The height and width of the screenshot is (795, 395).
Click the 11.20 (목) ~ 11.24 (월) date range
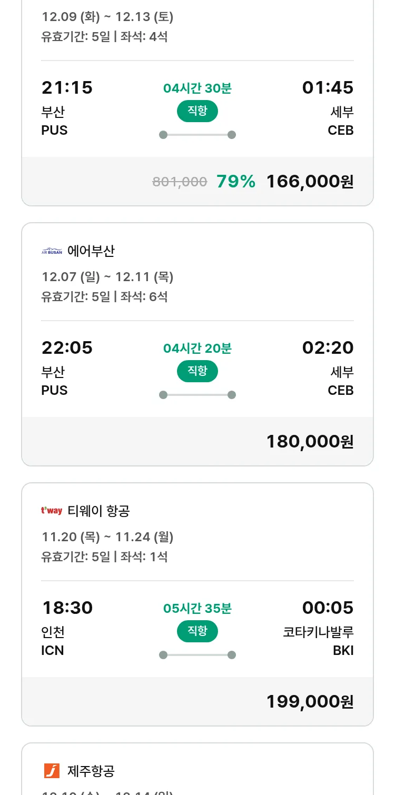coord(107,537)
